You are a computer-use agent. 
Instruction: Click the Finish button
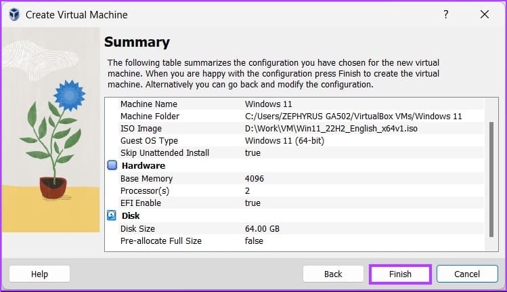click(400, 274)
